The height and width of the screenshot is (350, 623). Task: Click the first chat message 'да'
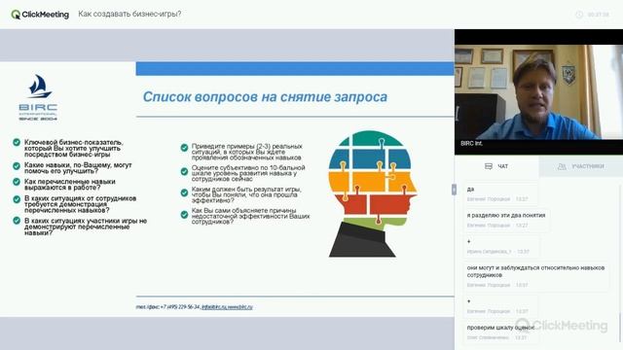click(x=470, y=190)
